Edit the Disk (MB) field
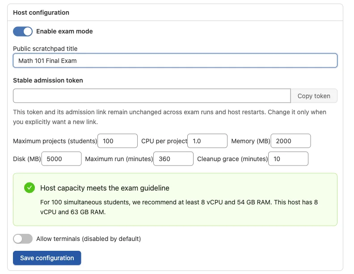 pyautogui.click(x=61, y=158)
